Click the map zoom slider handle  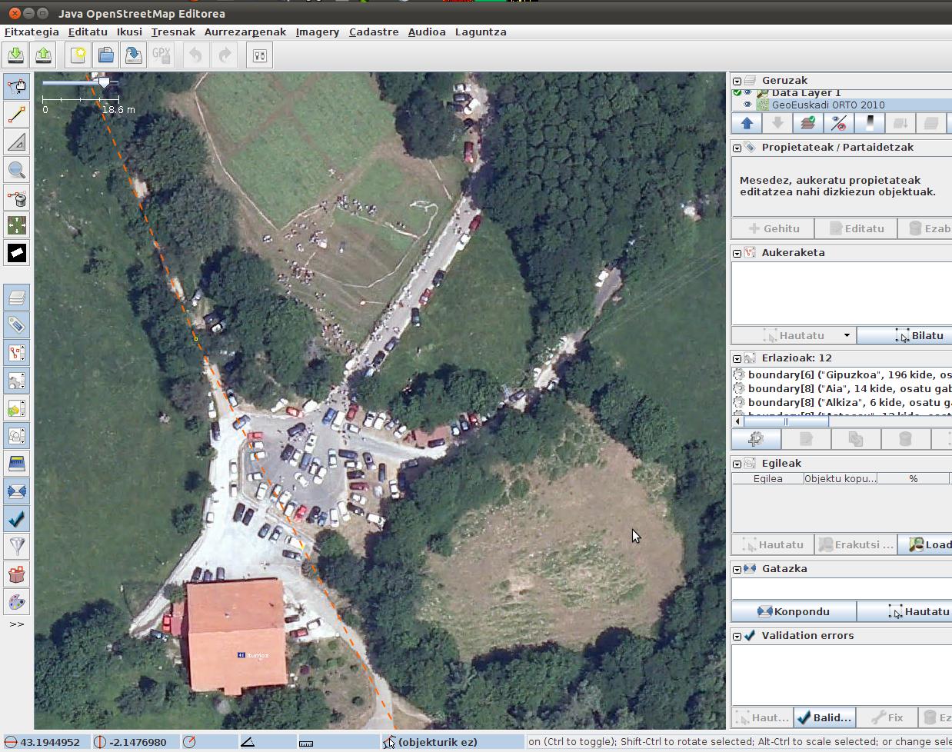(104, 82)
